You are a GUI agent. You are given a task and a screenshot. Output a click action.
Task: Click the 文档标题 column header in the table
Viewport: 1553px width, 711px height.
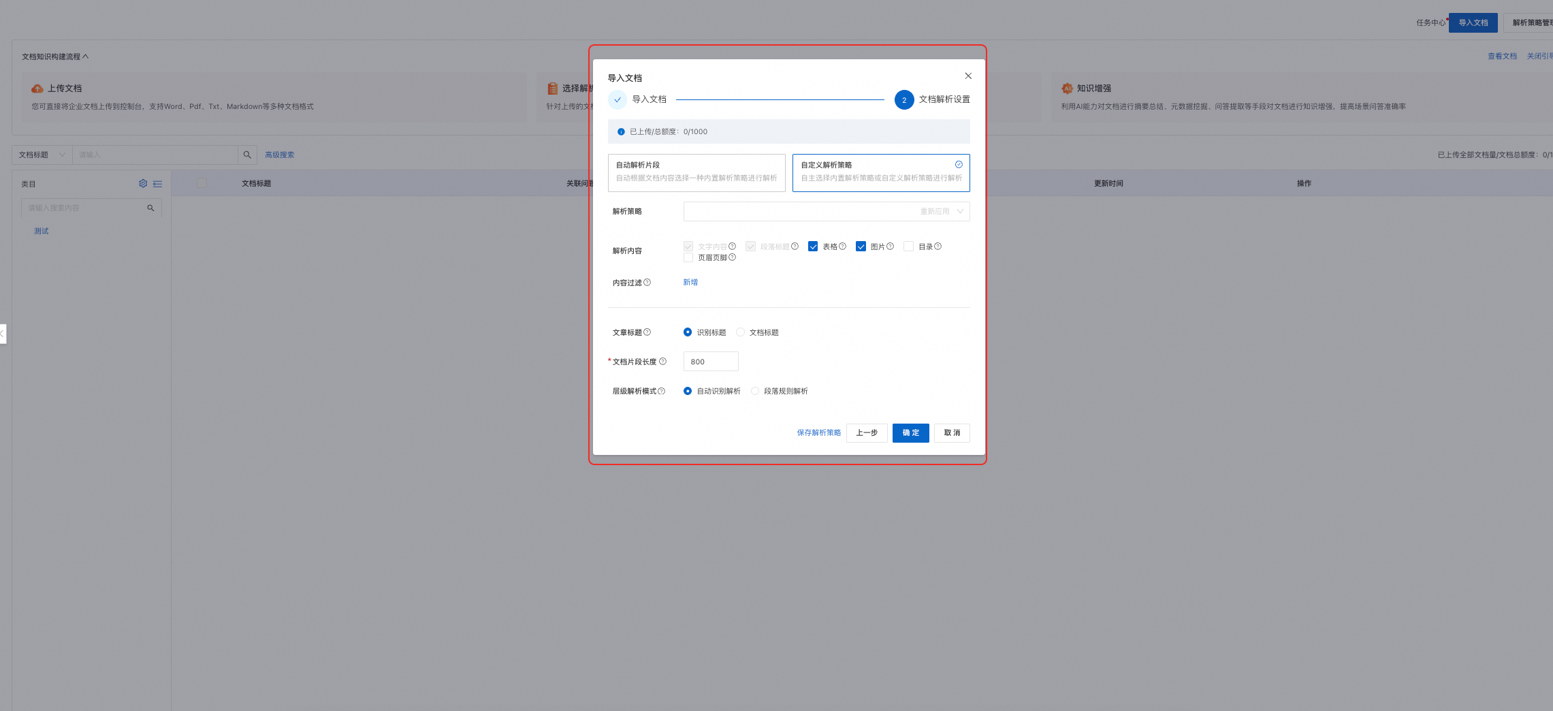click(x=256, y=183)
